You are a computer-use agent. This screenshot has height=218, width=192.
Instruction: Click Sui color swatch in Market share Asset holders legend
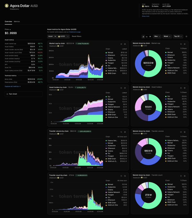(x=166, y=96)
